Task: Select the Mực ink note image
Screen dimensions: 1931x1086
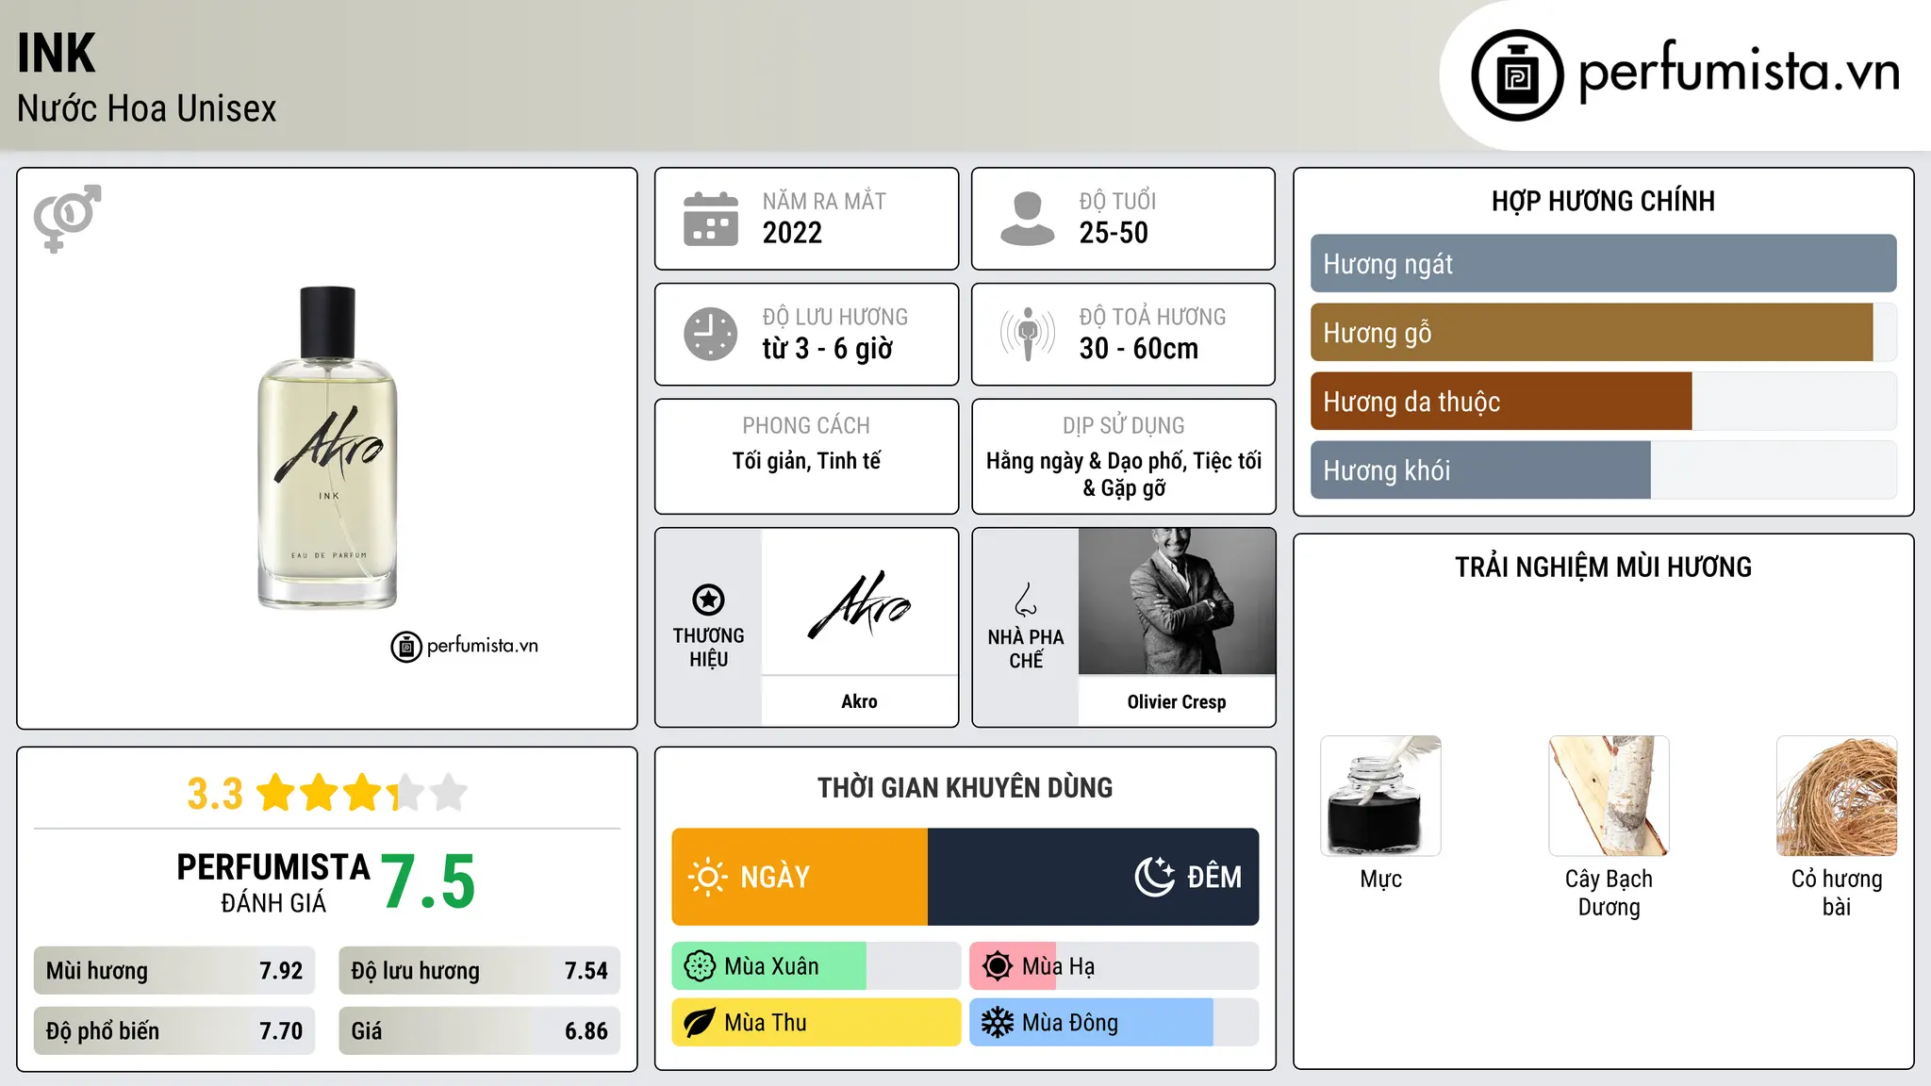Action: pos(1381,796)
